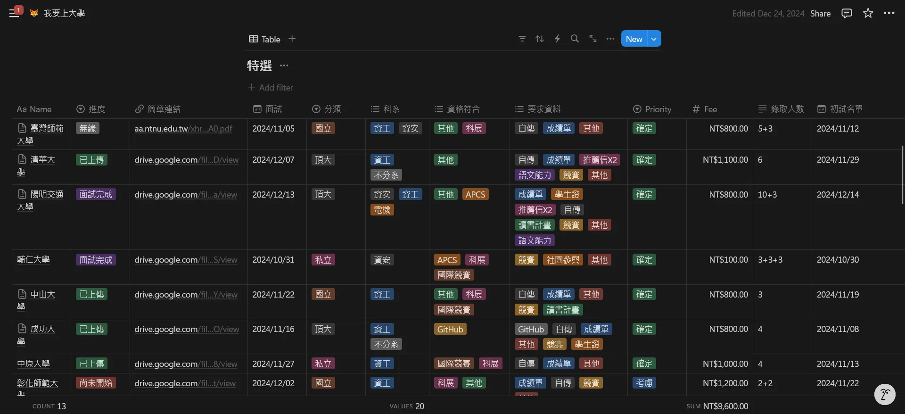Open the Priority column header menu
905x414 pixels.
pyautogui.click(x=657, y=109)
